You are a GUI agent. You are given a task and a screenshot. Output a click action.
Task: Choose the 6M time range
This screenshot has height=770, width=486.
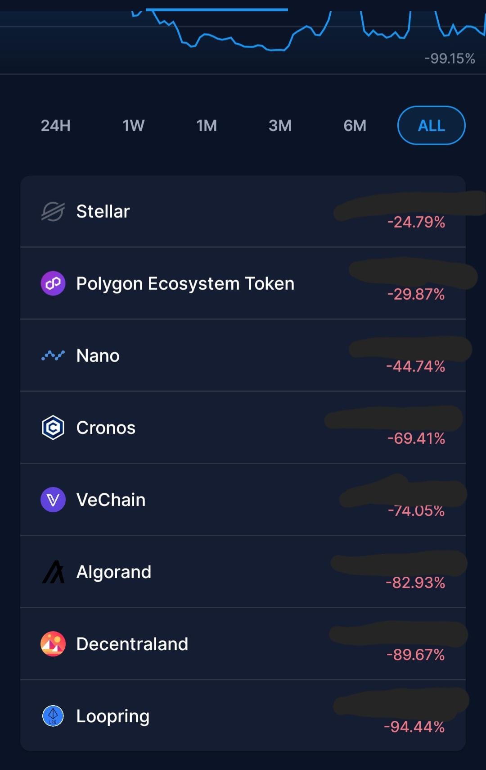(x=355, y=125)
